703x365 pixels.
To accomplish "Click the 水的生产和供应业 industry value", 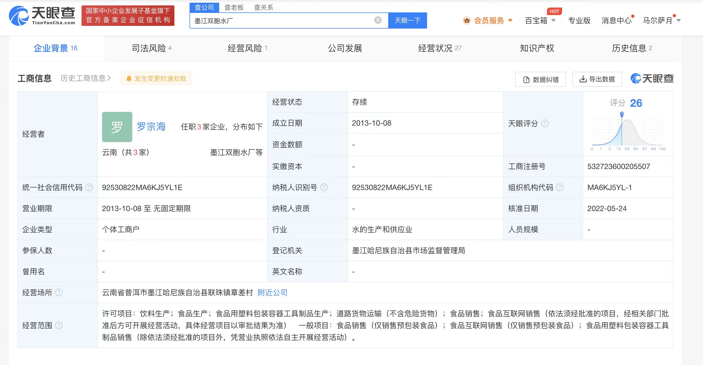I will 382,229.
